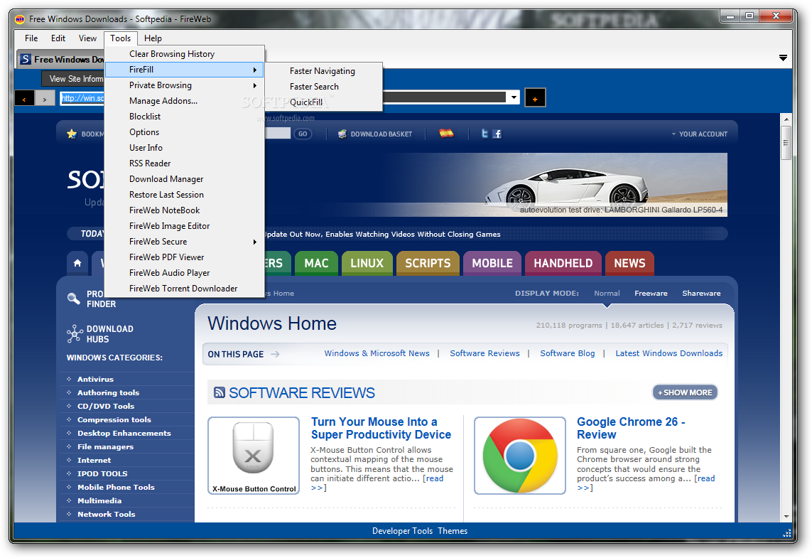Image resolution: width=812 pixels, height=558 pixels.
Task: Open the HANDHELD tab
Action: click(563, 263)
